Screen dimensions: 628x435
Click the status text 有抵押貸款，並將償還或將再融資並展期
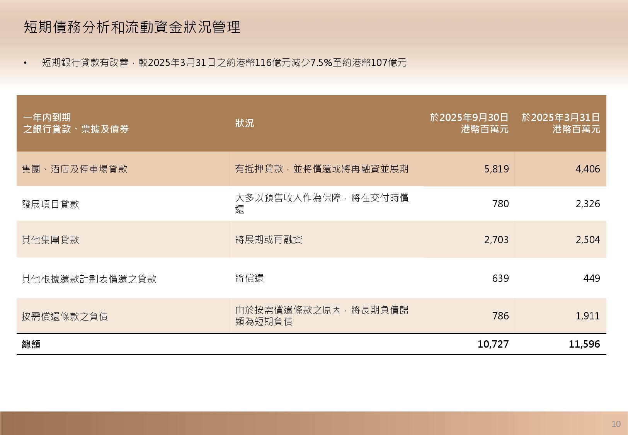pyautogui.click(x=322, y=169)
